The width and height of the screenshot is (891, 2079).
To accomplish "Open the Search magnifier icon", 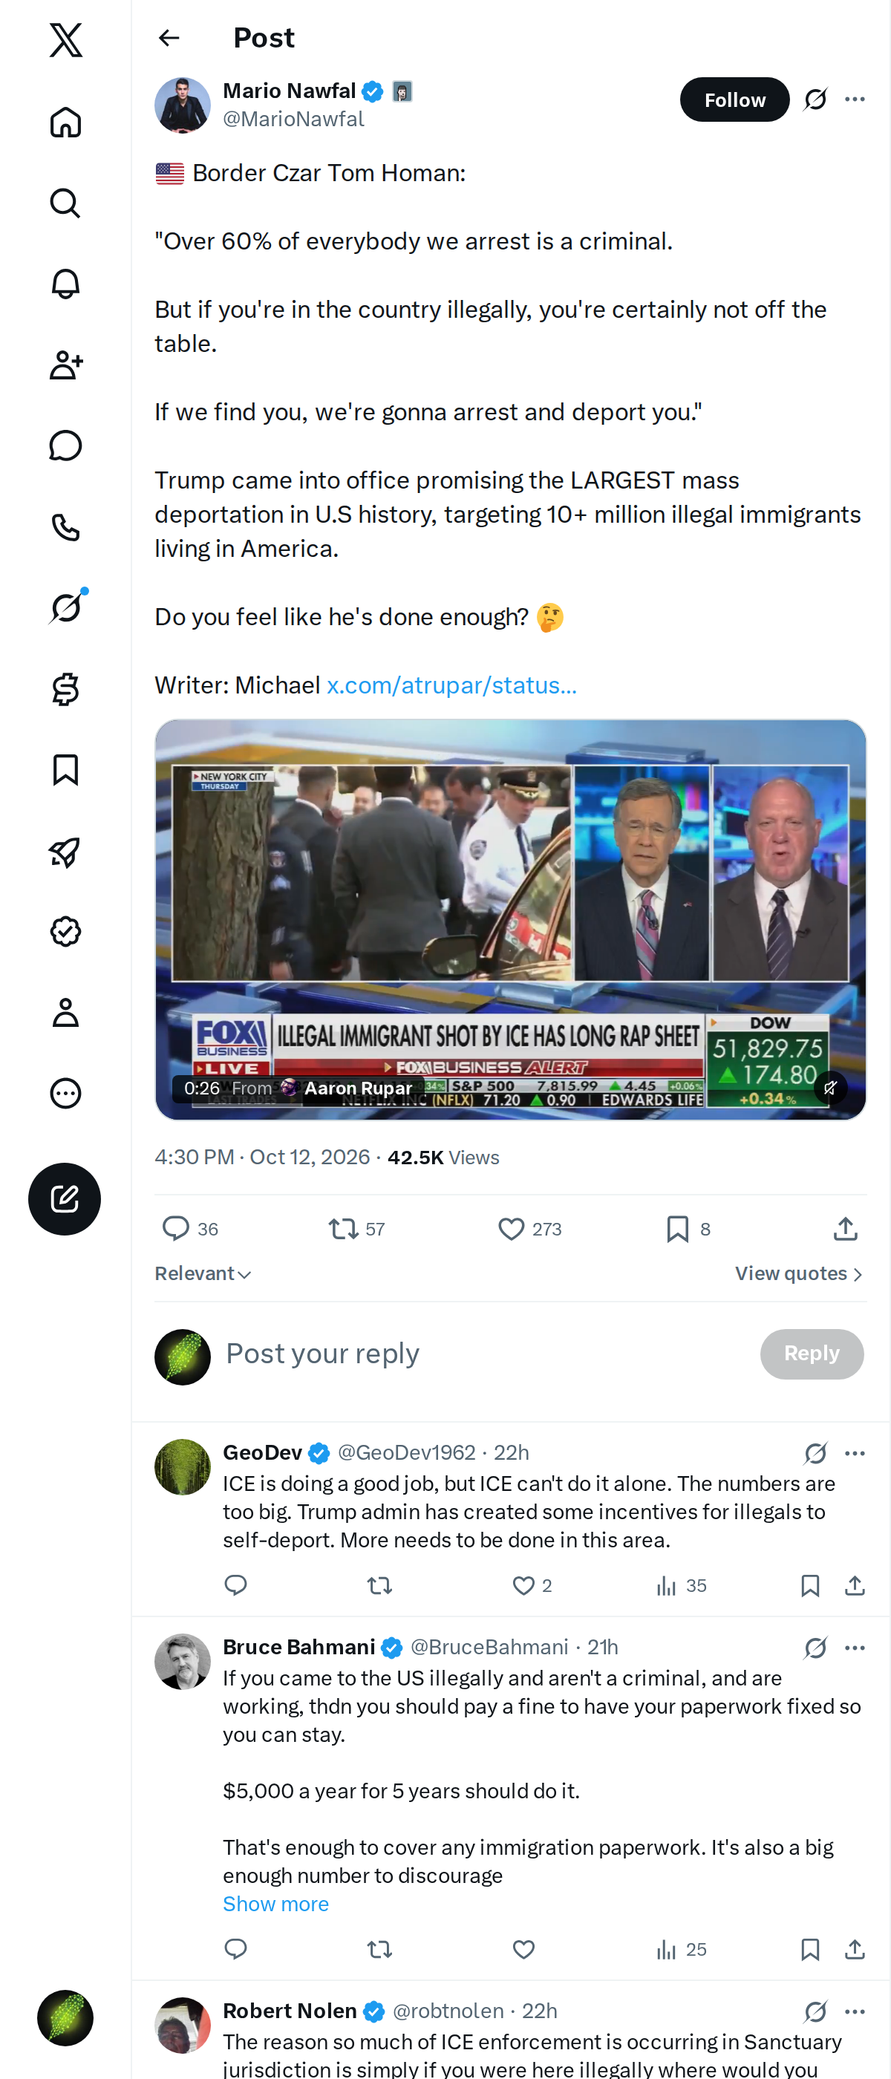I will [65, 203].
